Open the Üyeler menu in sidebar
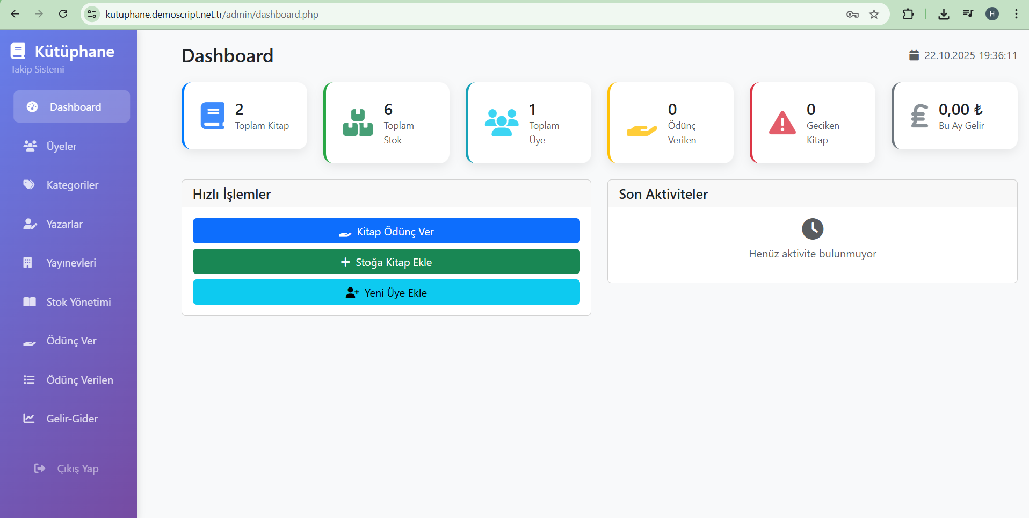1029x518 pixels. tap(61, 146)
